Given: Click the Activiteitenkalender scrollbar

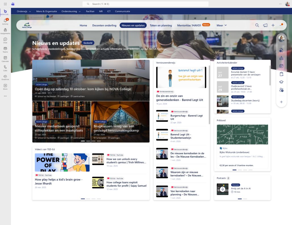Looking at the screenshot, I should 270,75.
